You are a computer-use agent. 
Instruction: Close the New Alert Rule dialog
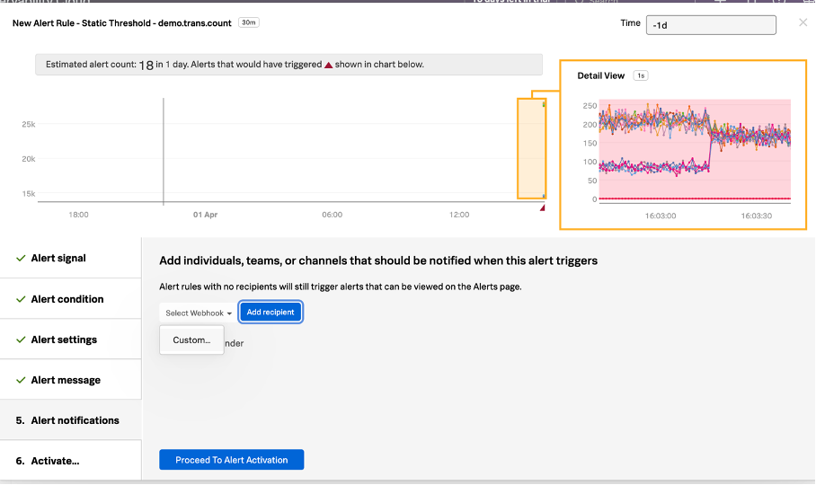[x=803, y=22]
